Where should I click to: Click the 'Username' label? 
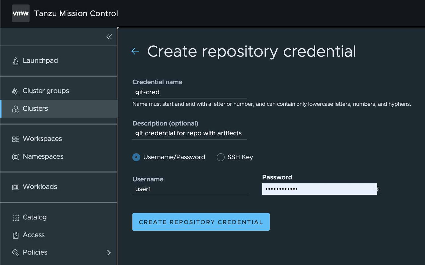coord(148,179)
